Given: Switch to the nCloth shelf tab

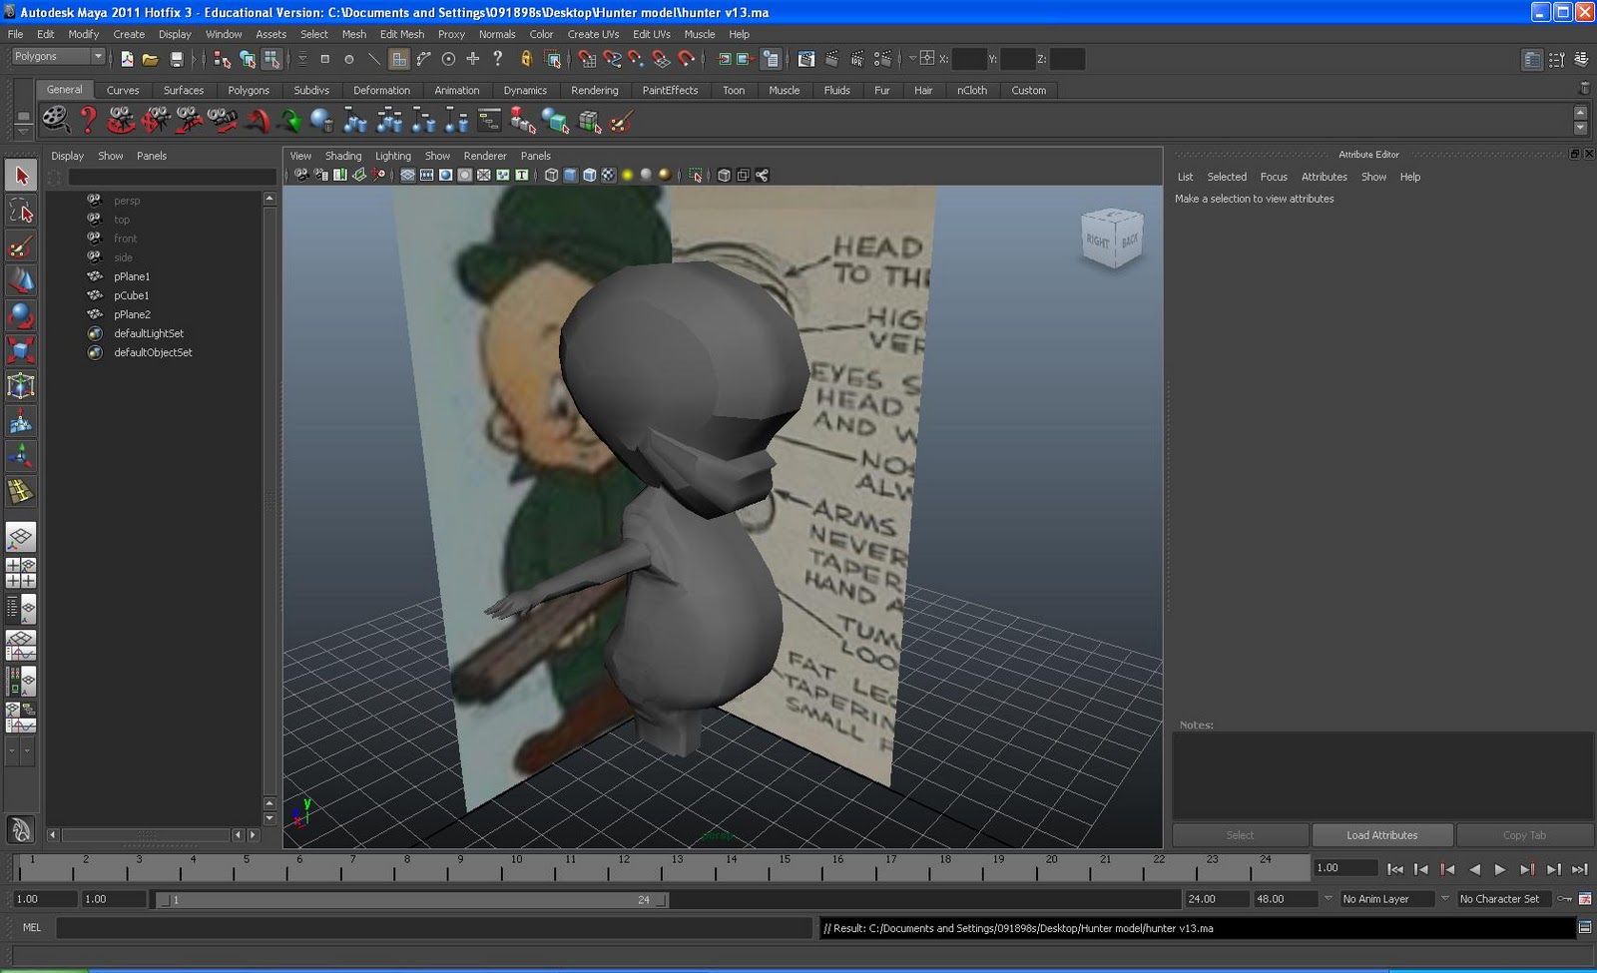Looking at the screenshot, I should pyautogui.click(x=971, y=90).
